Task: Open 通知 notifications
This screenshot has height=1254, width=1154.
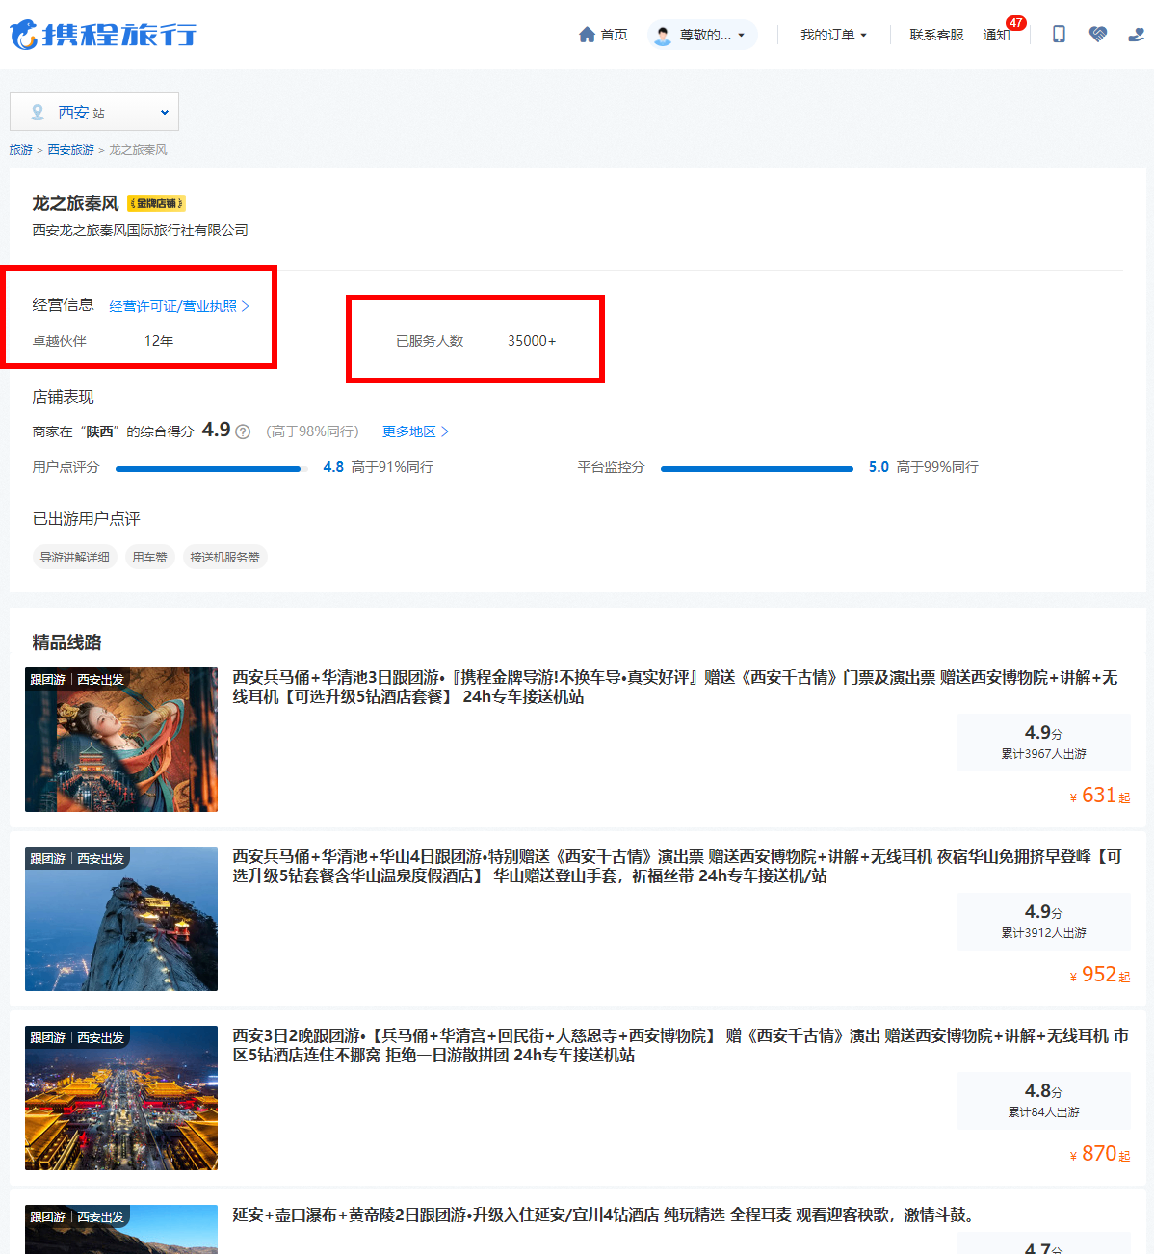Action: [x=996, y=35]
